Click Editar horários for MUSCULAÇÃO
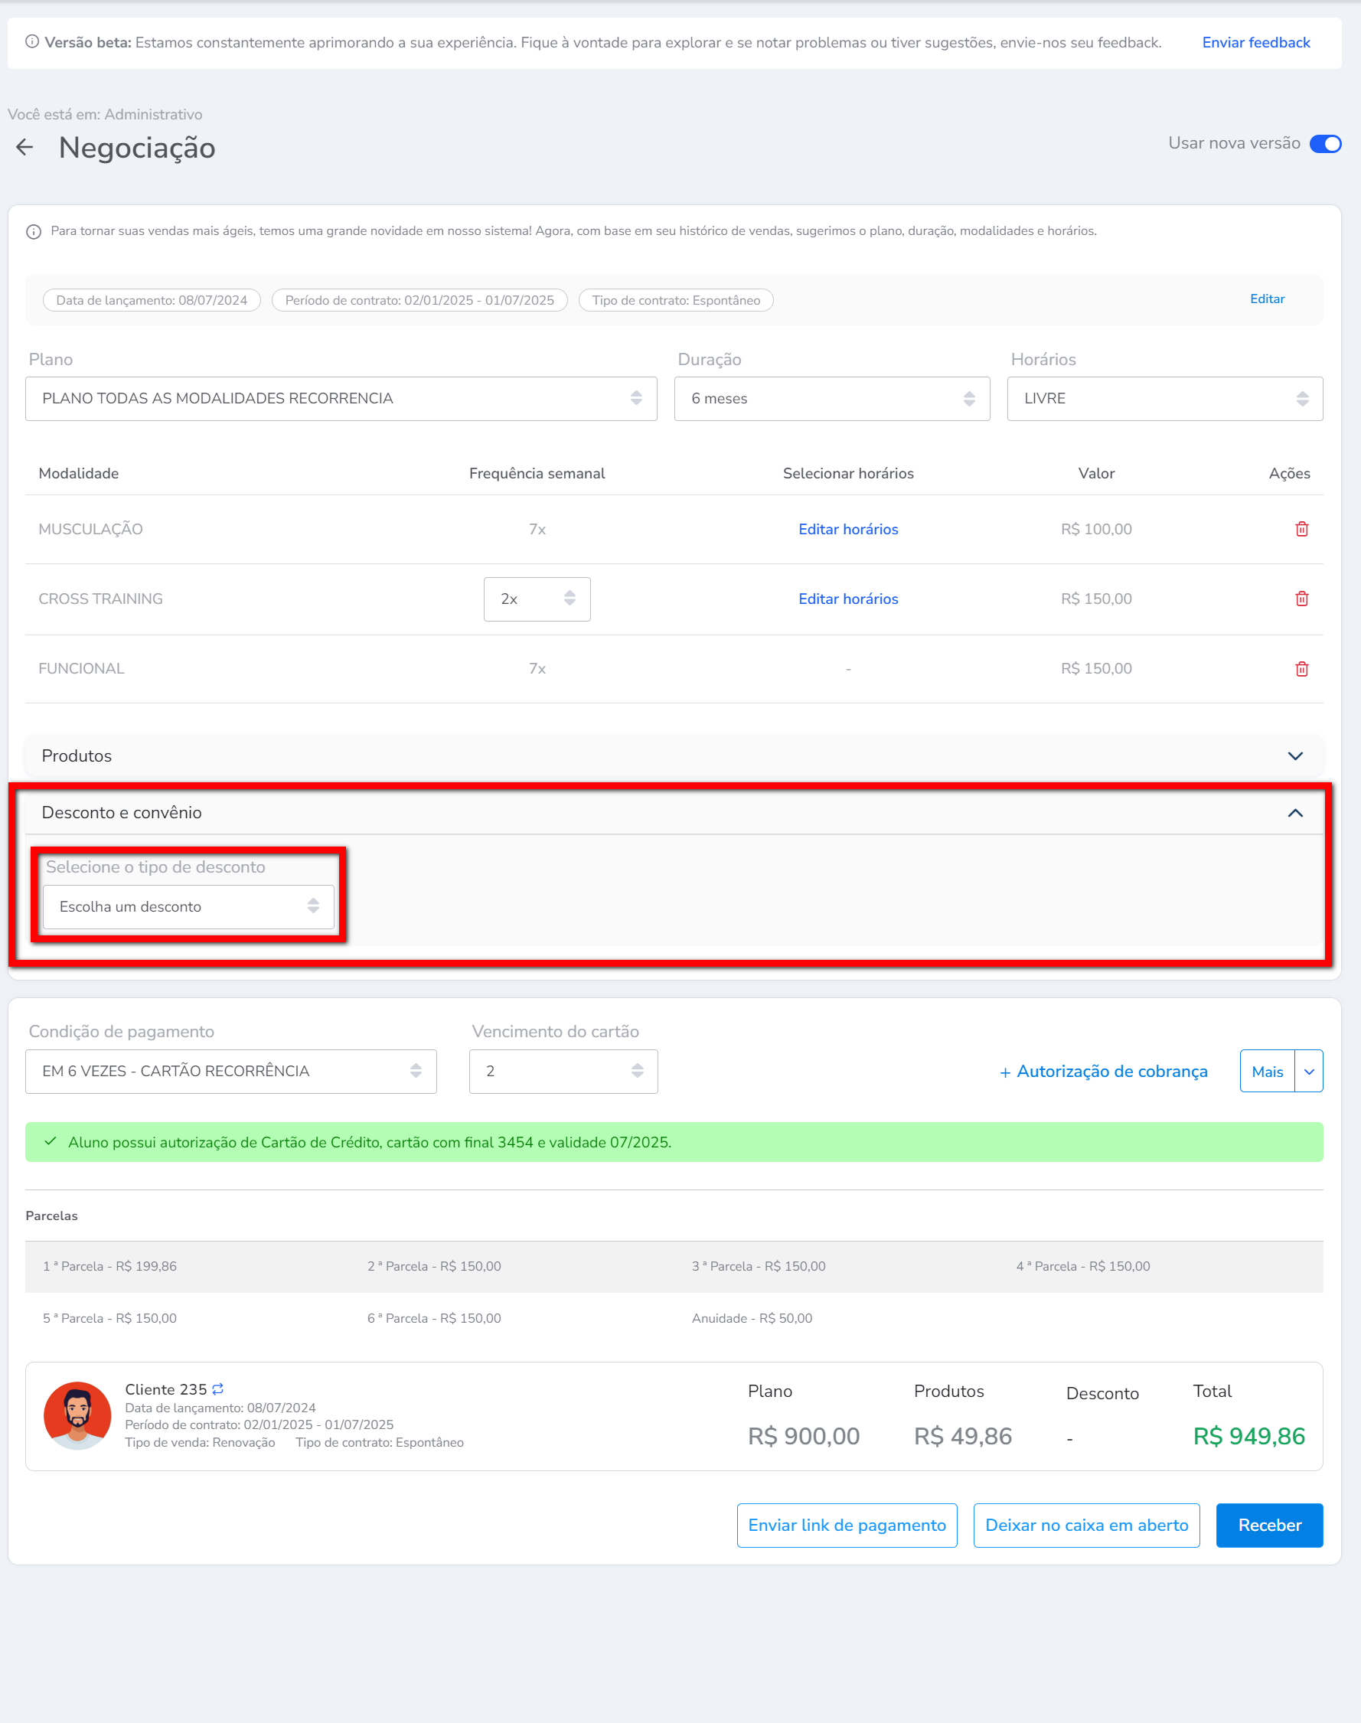Viewport: 1361px width, 1723px height. (x=848, y=529)
